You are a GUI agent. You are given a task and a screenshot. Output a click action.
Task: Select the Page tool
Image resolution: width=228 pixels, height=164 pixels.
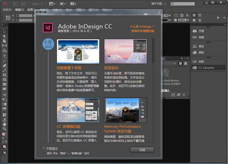[x=4, y=41]
